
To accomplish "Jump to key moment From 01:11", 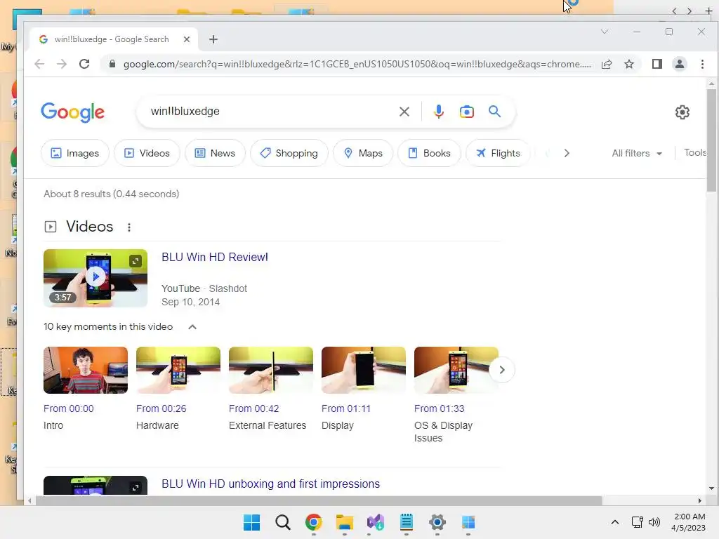I will click(345, 408).
